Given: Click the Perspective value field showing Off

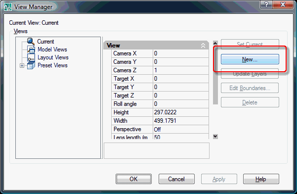Looking at the screenshot, I should coord(181,129).
